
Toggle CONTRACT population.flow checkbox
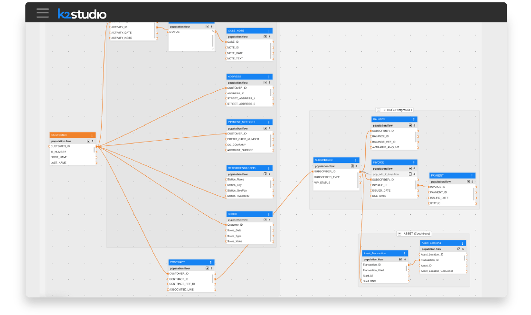(207, 268)
